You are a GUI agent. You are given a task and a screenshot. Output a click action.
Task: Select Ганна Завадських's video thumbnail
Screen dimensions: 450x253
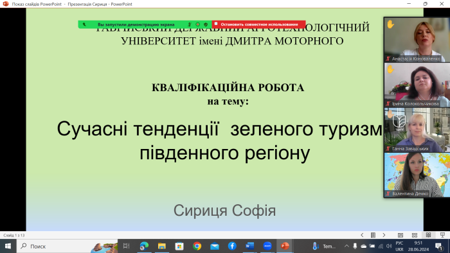point(417,130)
